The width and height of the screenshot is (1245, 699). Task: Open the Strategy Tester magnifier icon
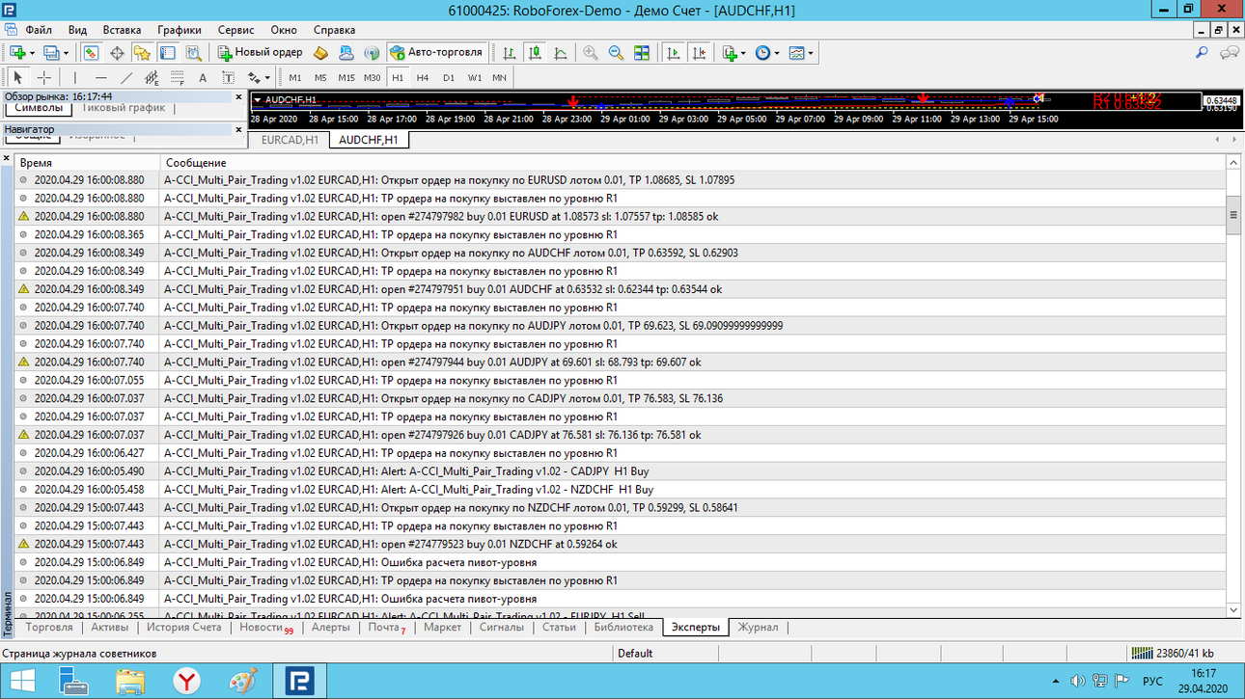tap(193, 52)
